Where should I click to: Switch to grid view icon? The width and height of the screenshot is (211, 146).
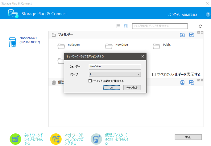tap(126, 26)
